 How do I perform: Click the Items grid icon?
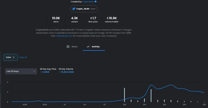68,46
